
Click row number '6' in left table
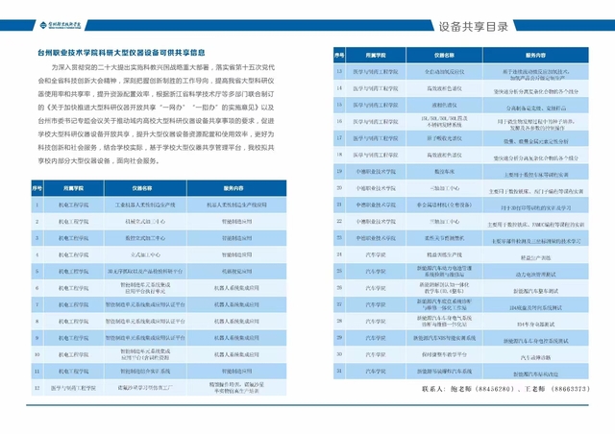coord(37,288)
